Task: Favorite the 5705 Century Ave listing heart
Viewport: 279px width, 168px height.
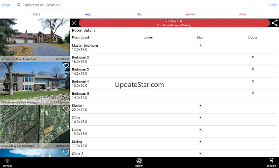Action: tap(66, 109)
